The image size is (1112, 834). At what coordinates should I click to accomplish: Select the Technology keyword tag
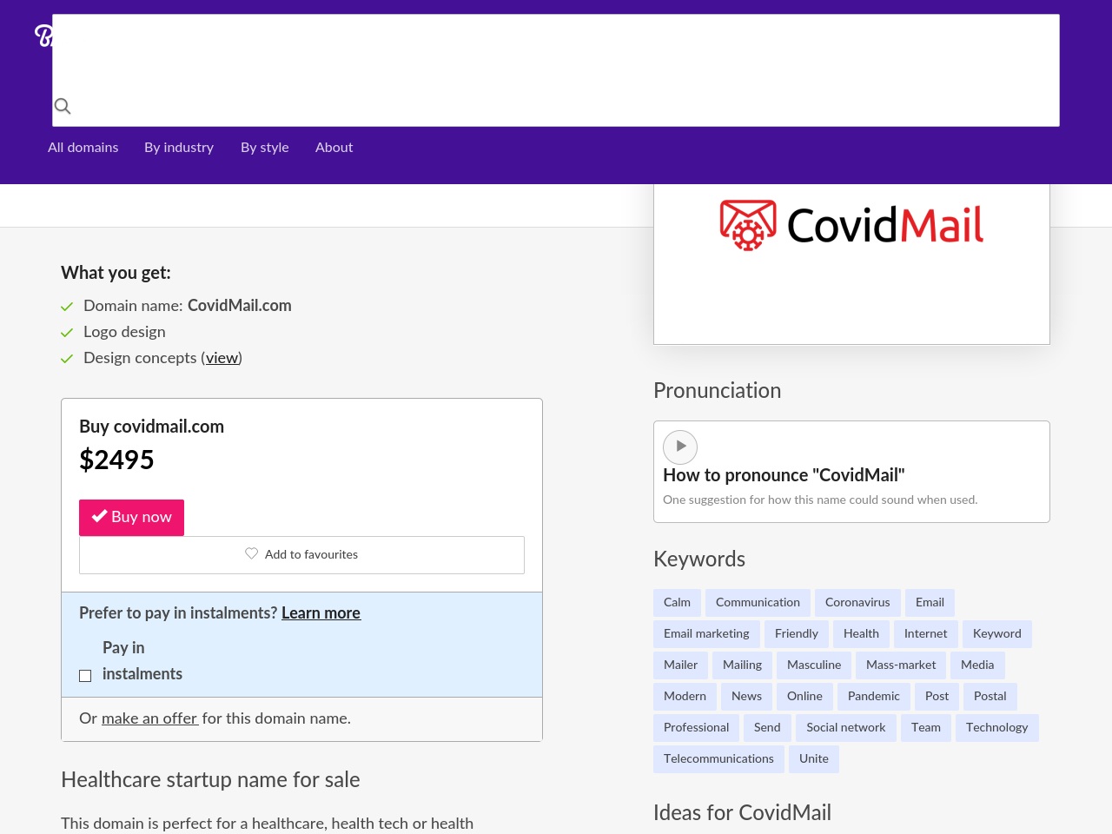996,728
